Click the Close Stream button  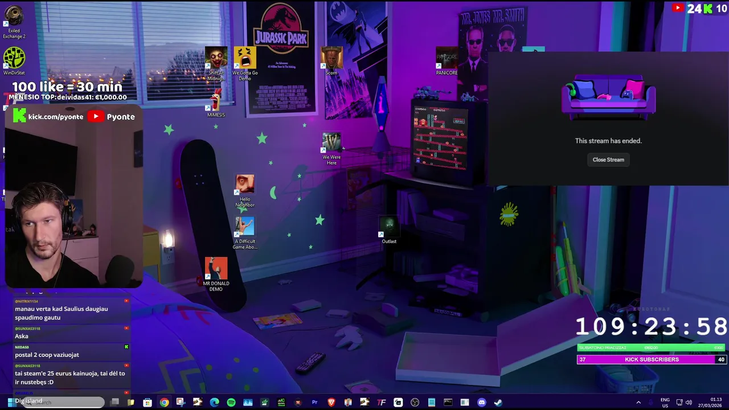[608, 159]
